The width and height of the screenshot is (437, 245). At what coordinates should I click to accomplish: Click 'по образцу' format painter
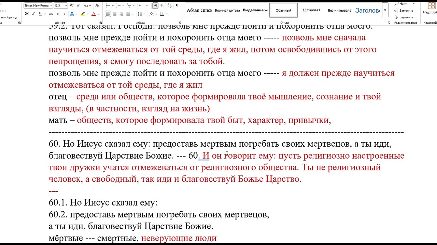[9, 17]
